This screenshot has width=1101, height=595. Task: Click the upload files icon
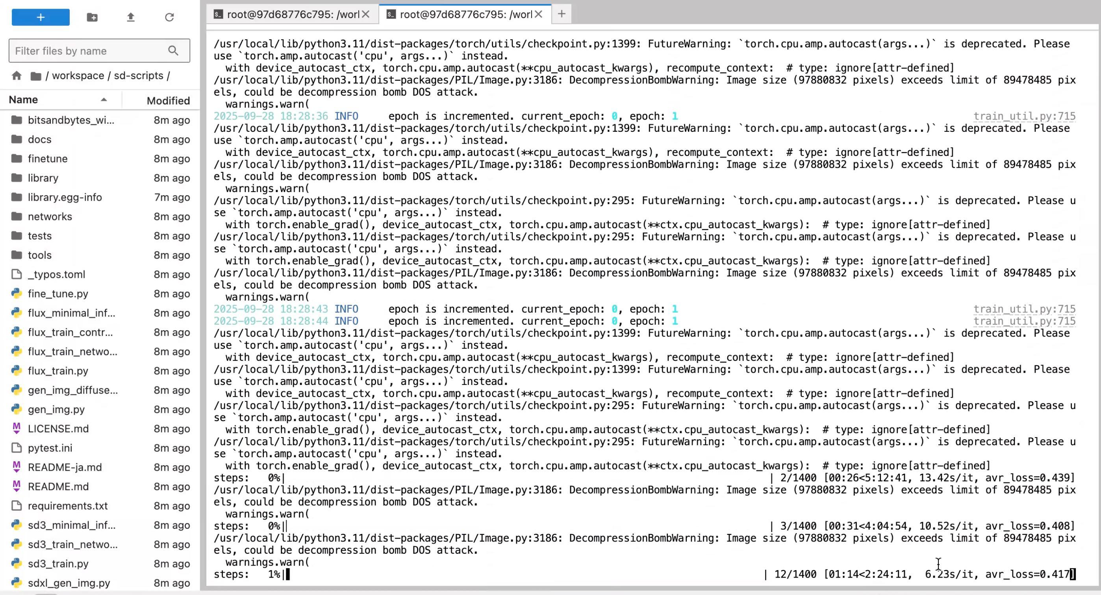pos(131,17)
